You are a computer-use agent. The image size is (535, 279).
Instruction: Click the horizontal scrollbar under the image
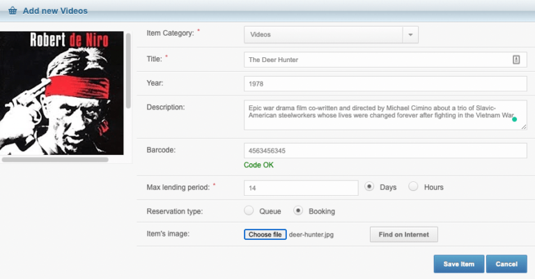tap(55, 160)
